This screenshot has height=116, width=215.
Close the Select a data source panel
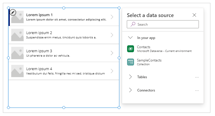click(x=194, y=15)
